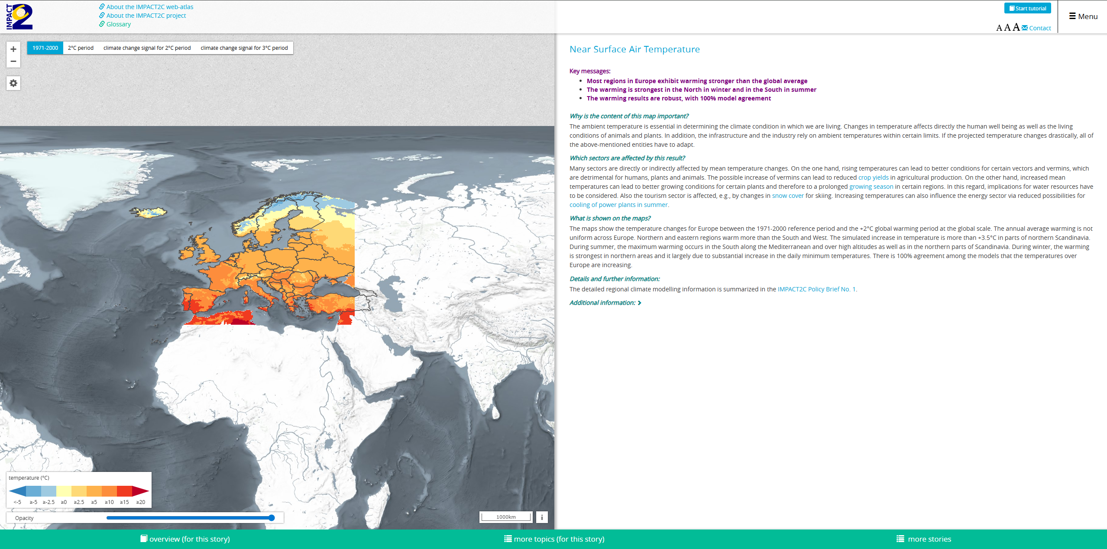
Task: Open About the IMPACT2C web-atlas link
Action: (x=146, y=7)
